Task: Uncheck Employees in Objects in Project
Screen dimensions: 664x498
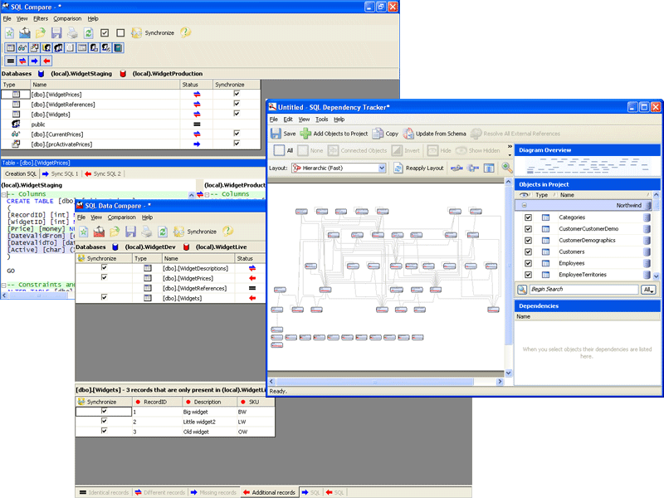Action: pos(528,263)
